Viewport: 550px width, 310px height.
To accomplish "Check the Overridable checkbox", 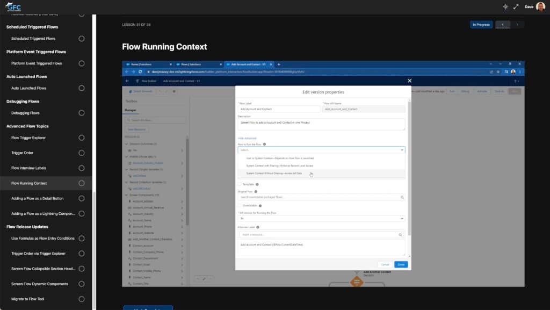I will click(x=240, y=206).
